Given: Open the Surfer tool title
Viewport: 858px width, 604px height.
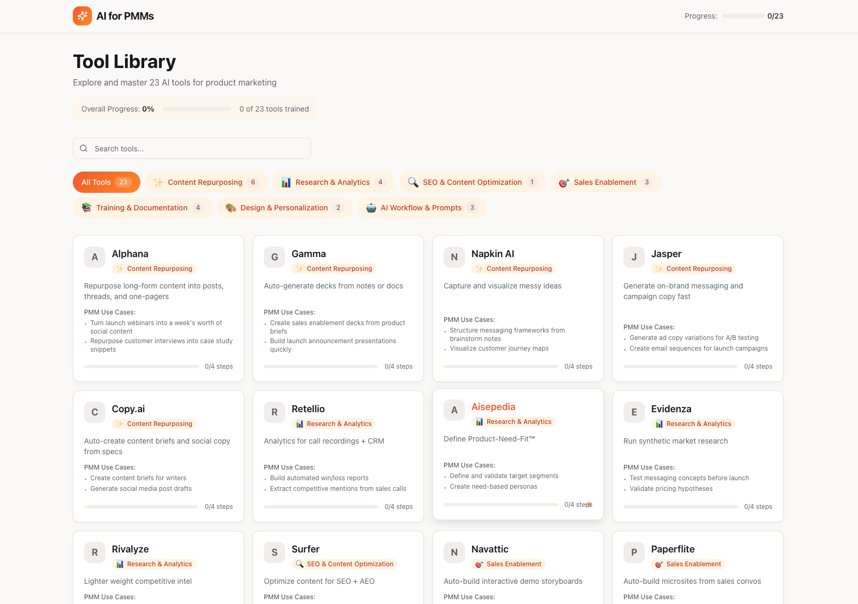Looking at the screenshot, I should click(x=305, y=549).
